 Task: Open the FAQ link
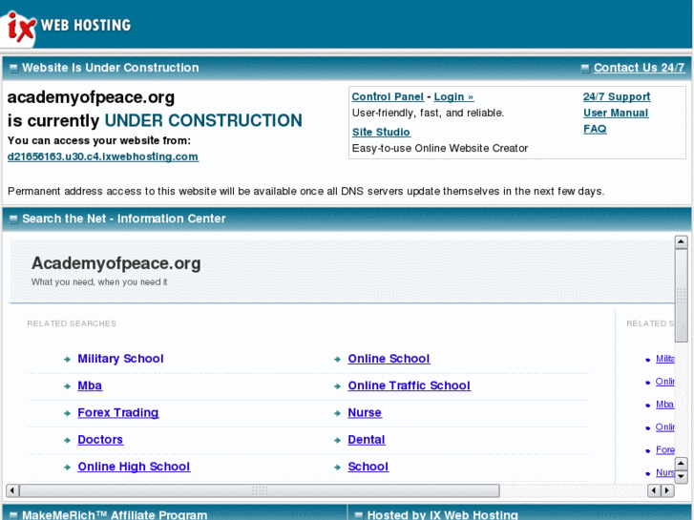[x=595, y=129]
